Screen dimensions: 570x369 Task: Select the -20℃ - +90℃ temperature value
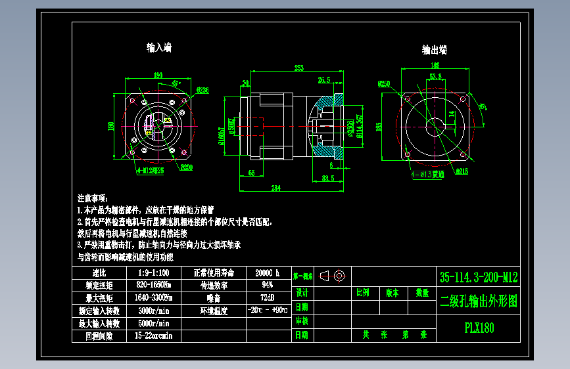pyautogui.click(x=268, y=310)
